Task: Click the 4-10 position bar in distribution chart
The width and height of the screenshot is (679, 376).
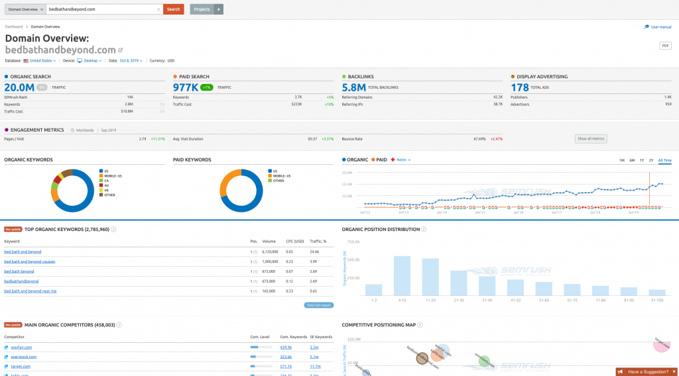Action: [402, 275]
